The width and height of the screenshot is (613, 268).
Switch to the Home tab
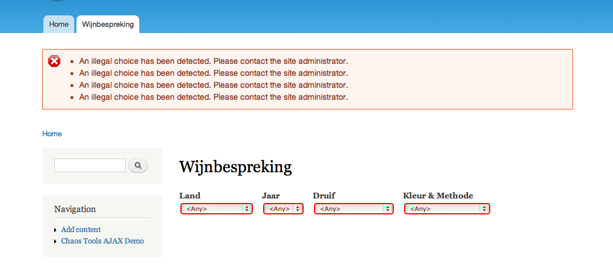(x=59, y=24)
